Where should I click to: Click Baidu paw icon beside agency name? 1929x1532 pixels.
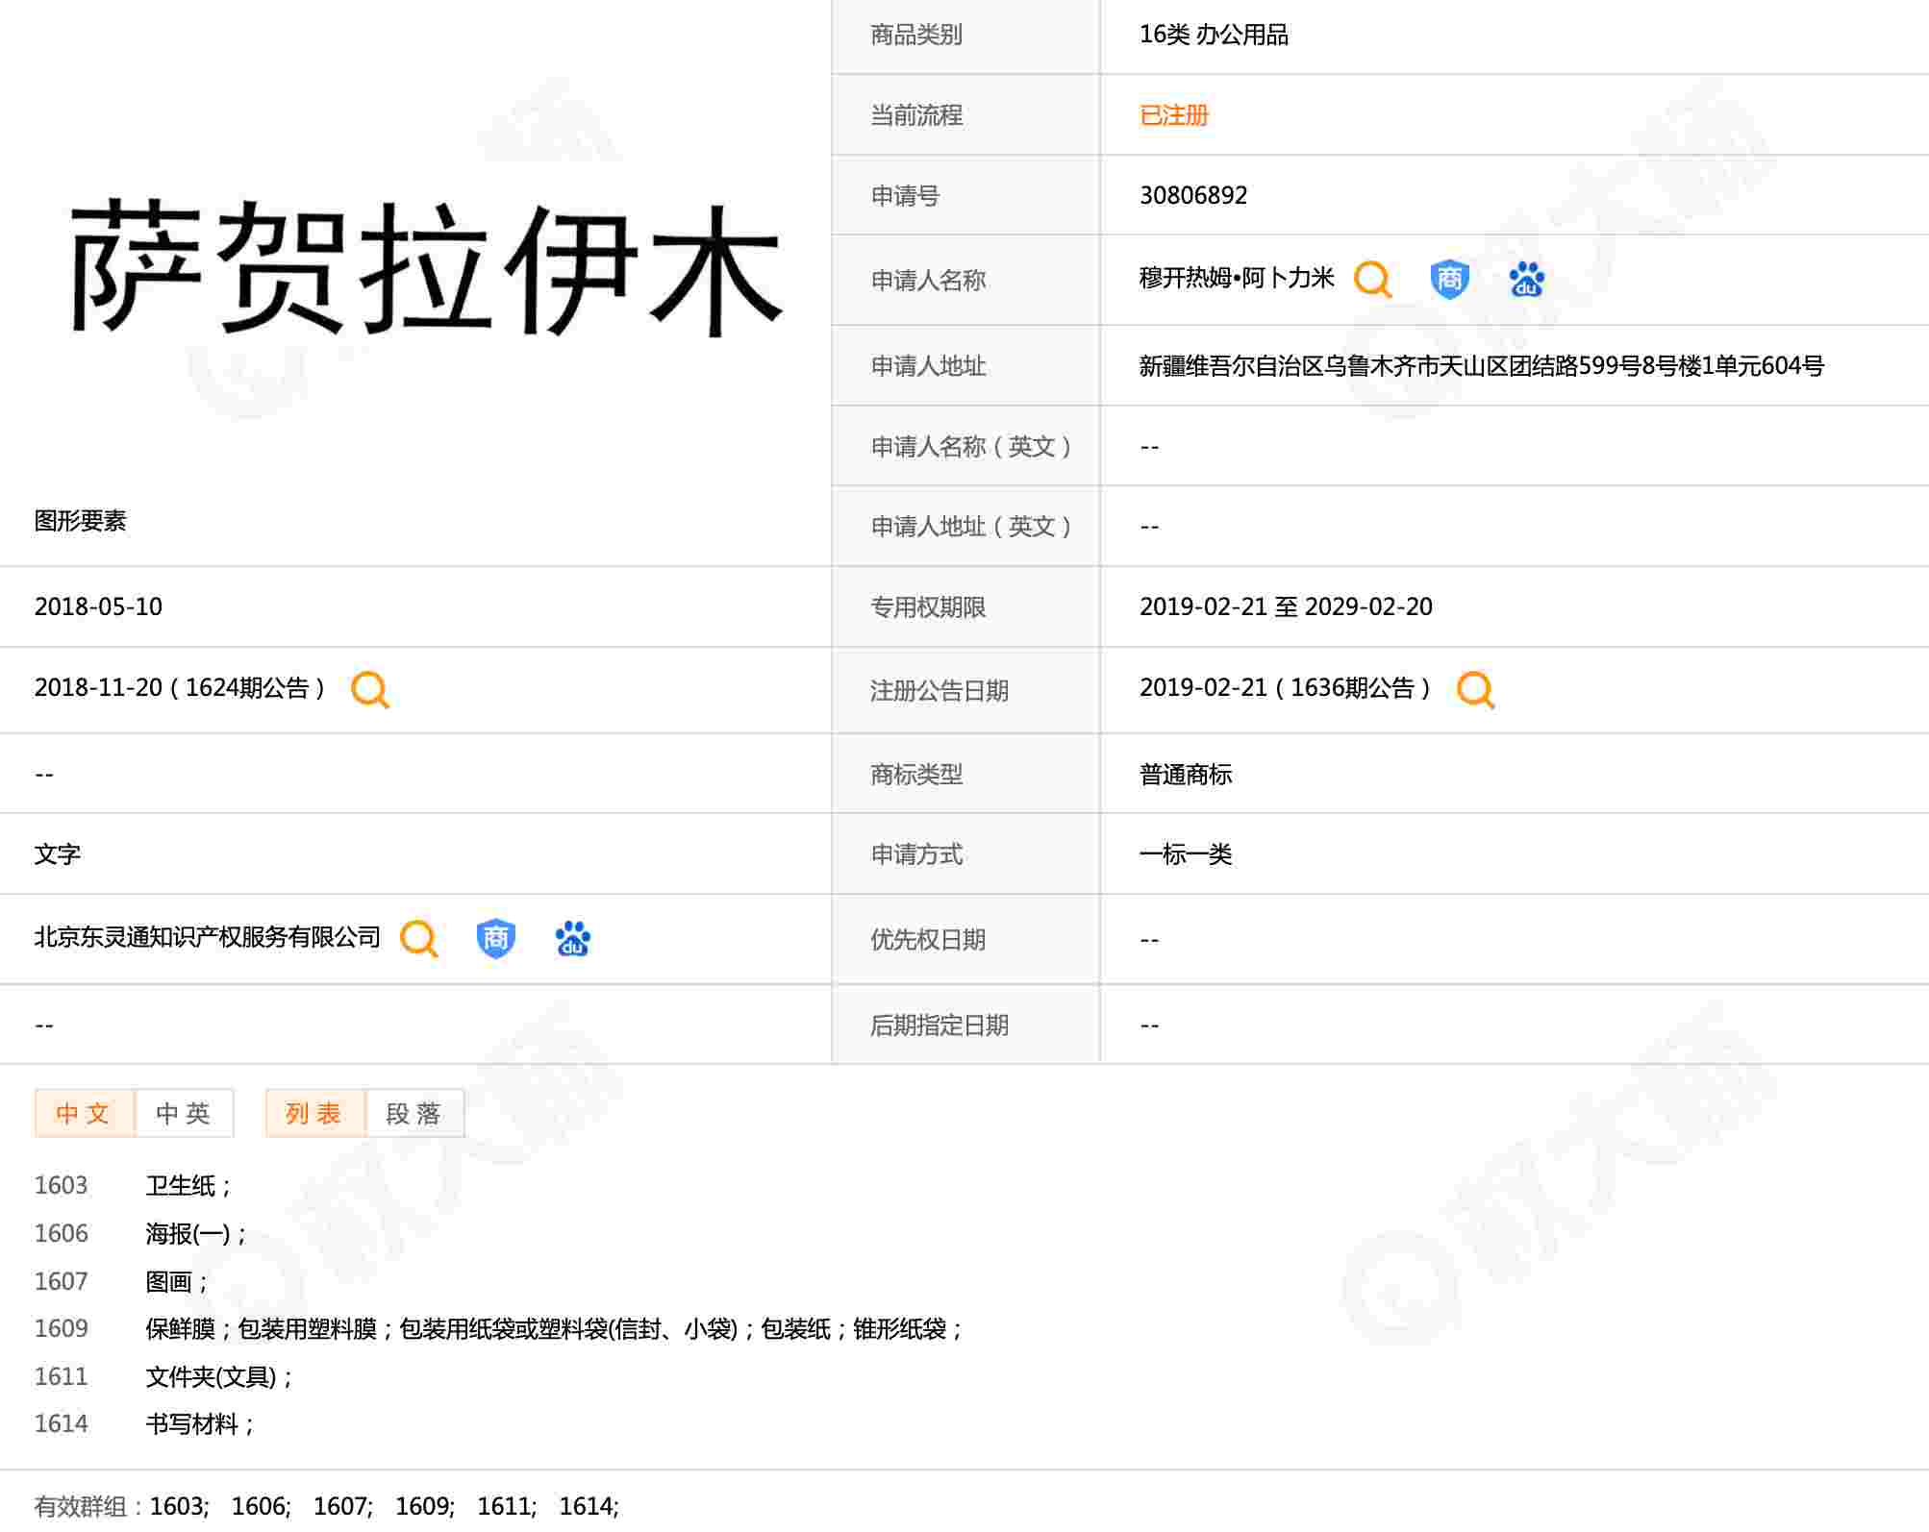point(572,938)
